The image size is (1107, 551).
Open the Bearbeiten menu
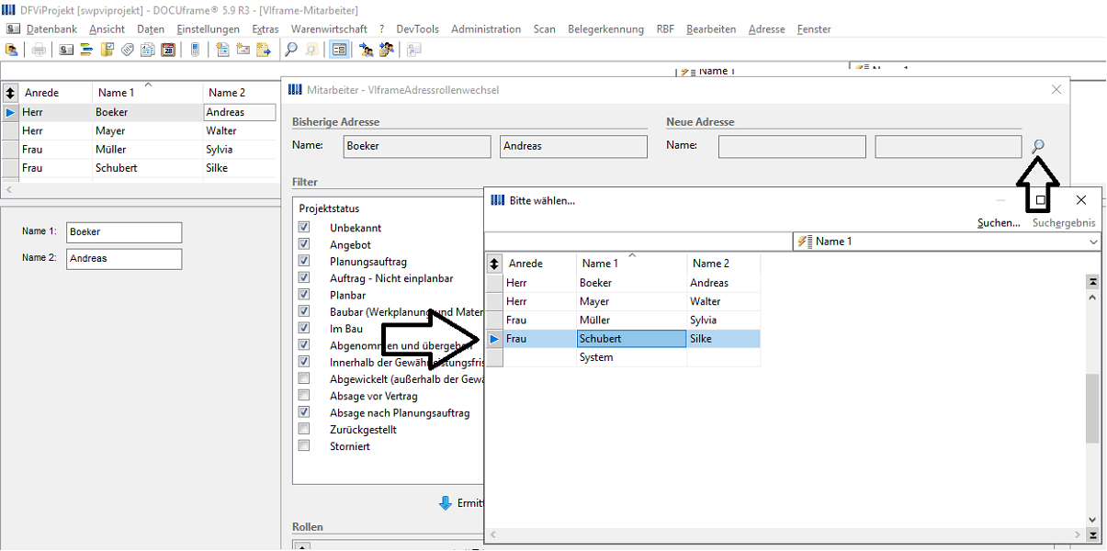tap(711, 29)
